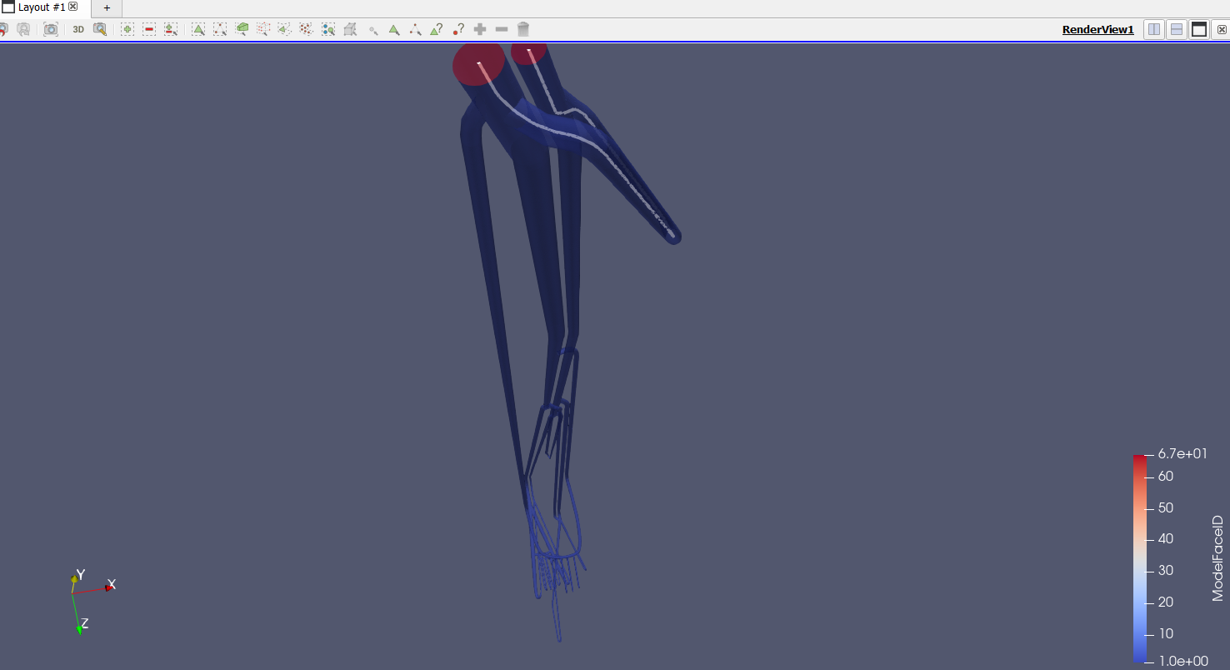
Task: Shrink the current selection
Action: (501, 29)
